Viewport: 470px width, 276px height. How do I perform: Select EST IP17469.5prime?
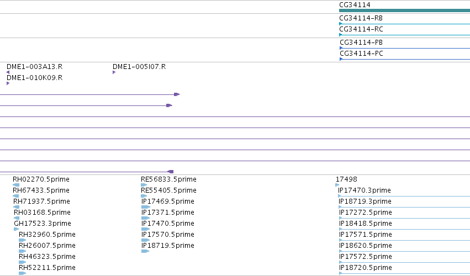point(168,201)
